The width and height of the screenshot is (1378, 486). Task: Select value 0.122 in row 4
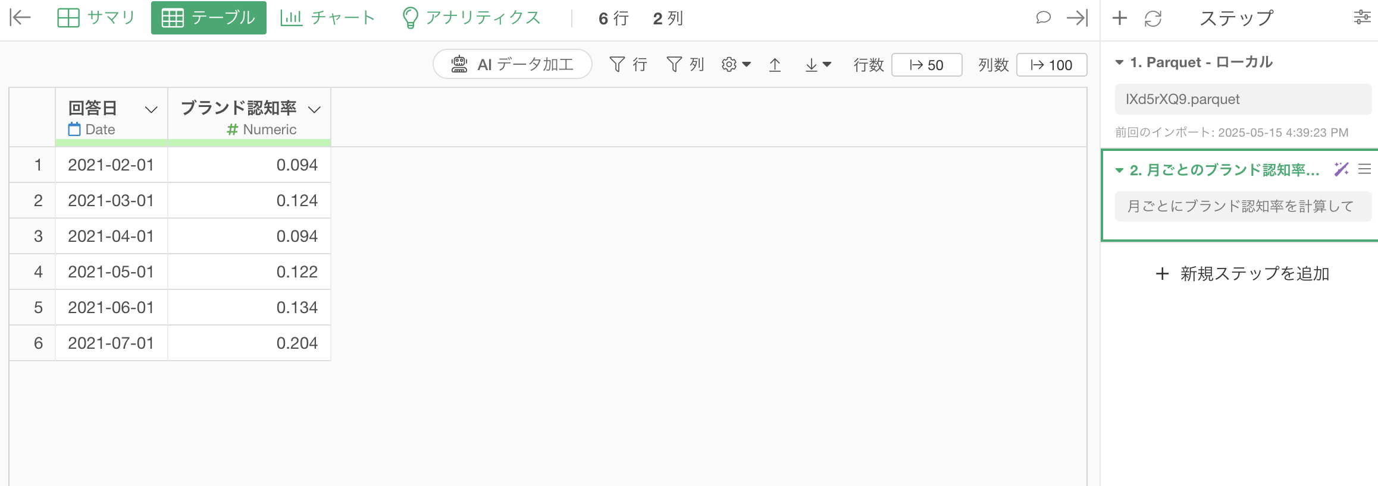tap(249, 272)
